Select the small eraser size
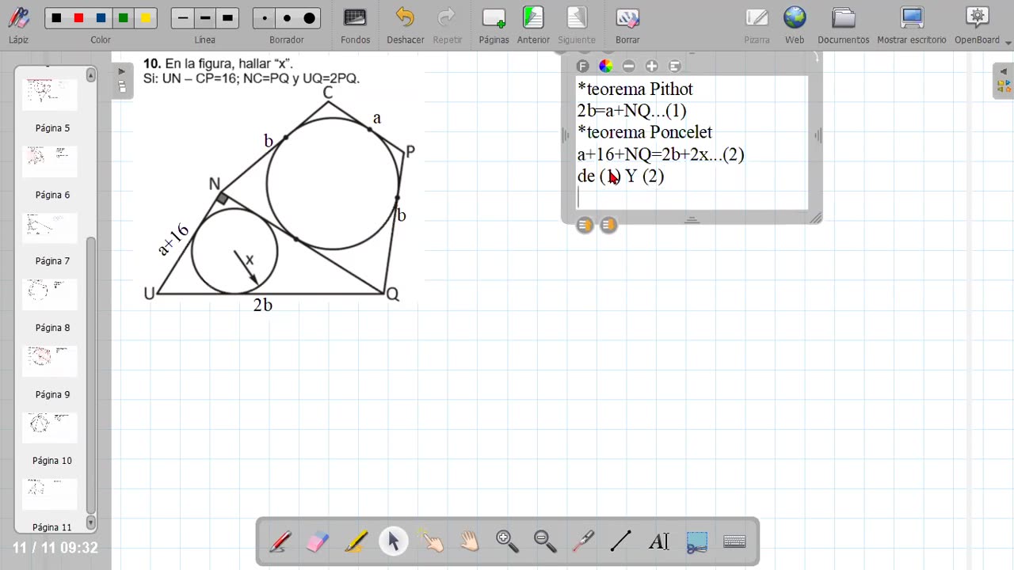Image resolution: width=1014 pixels, height=570 pixels. click(265, 18)
